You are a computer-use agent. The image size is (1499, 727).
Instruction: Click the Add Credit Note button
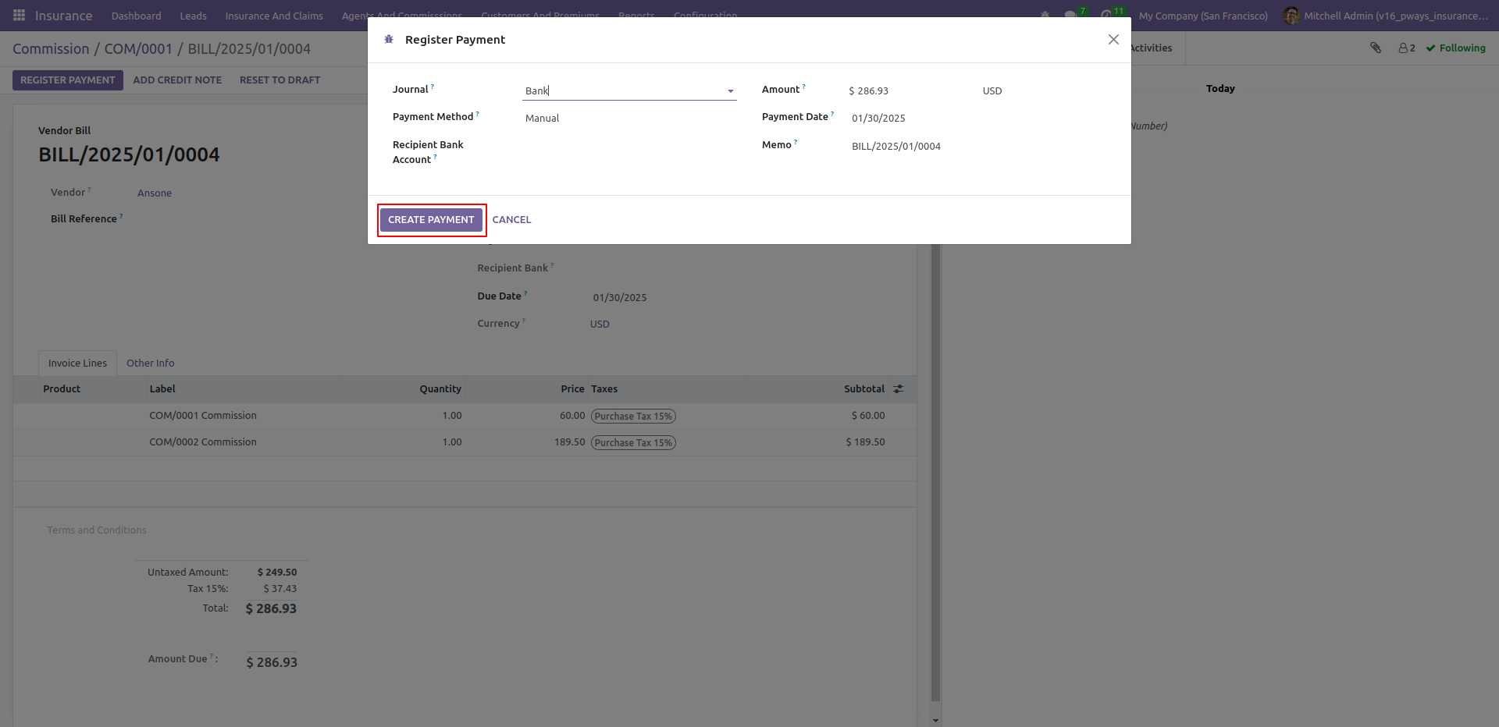177,80
